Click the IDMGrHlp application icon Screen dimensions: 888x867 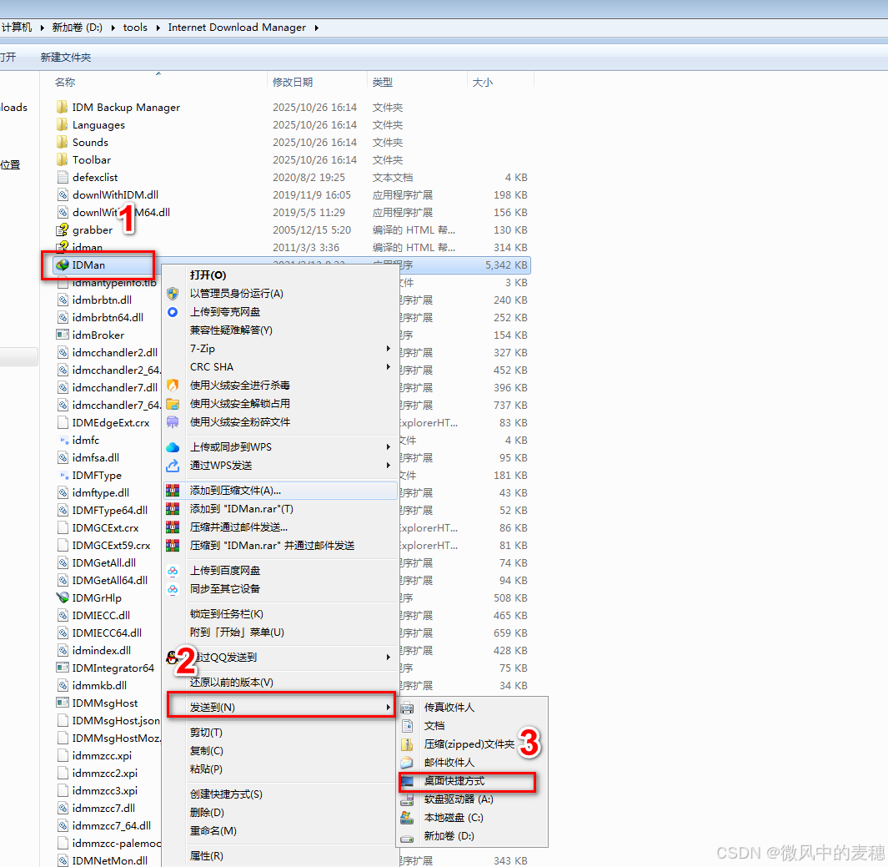click(63, 597)
